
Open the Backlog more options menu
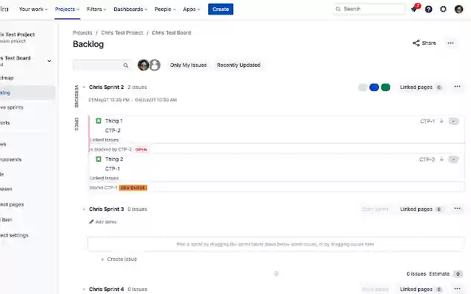click(450, 43)
